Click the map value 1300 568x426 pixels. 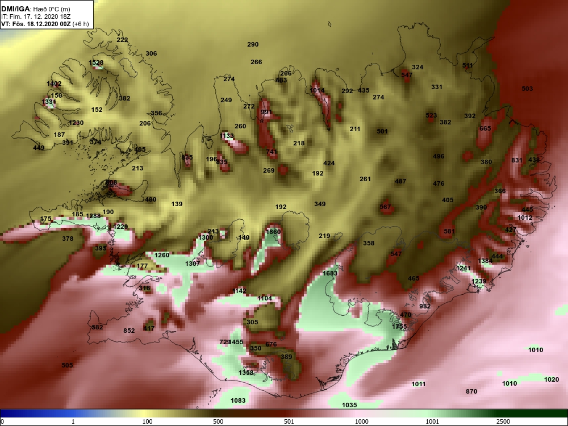[206, 237]
